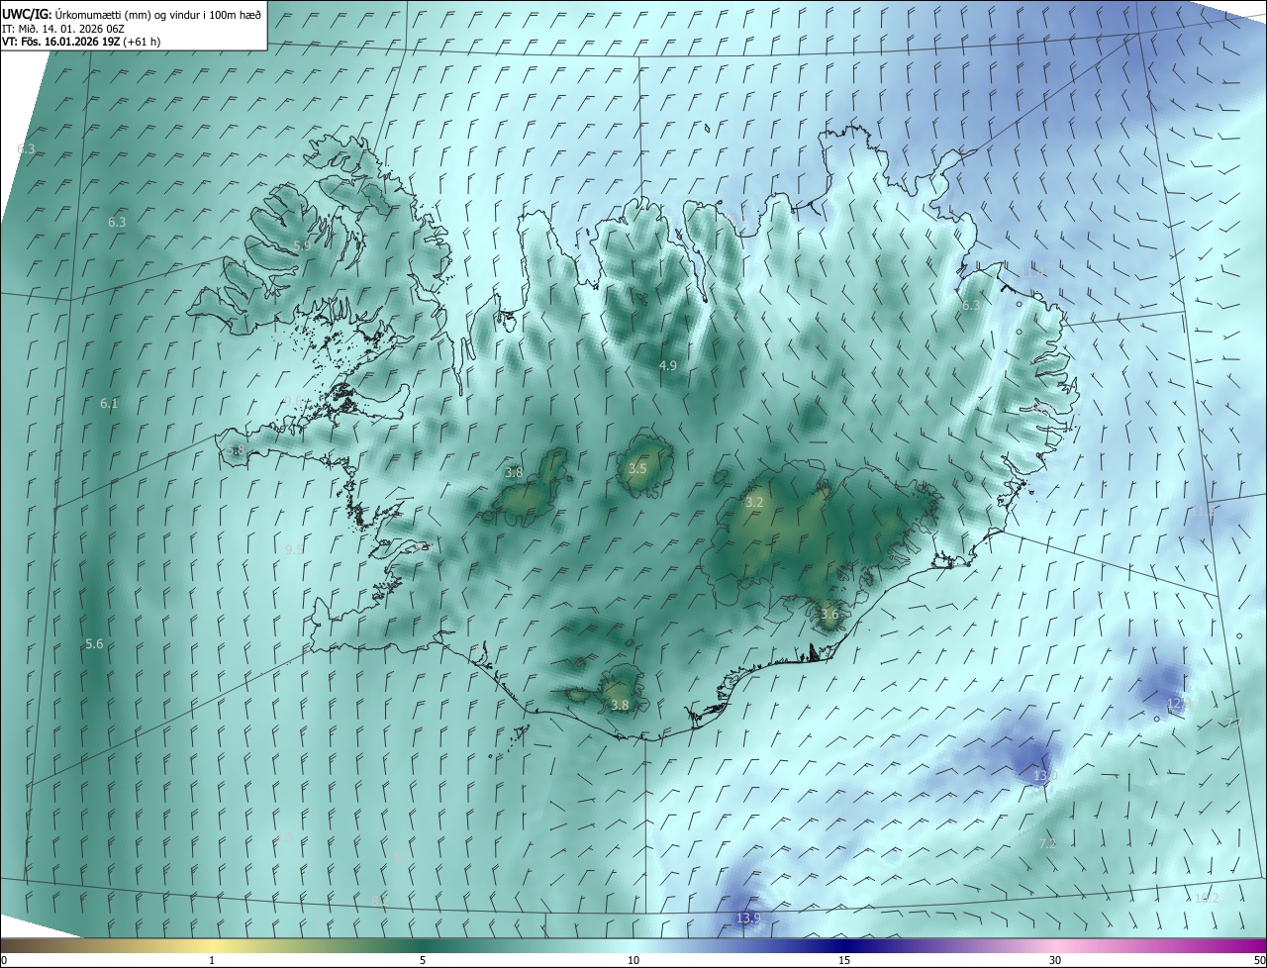This screenshot has height=968, width=1267.
Task: Click the 4.9 value label
Action: pos(668,365)
